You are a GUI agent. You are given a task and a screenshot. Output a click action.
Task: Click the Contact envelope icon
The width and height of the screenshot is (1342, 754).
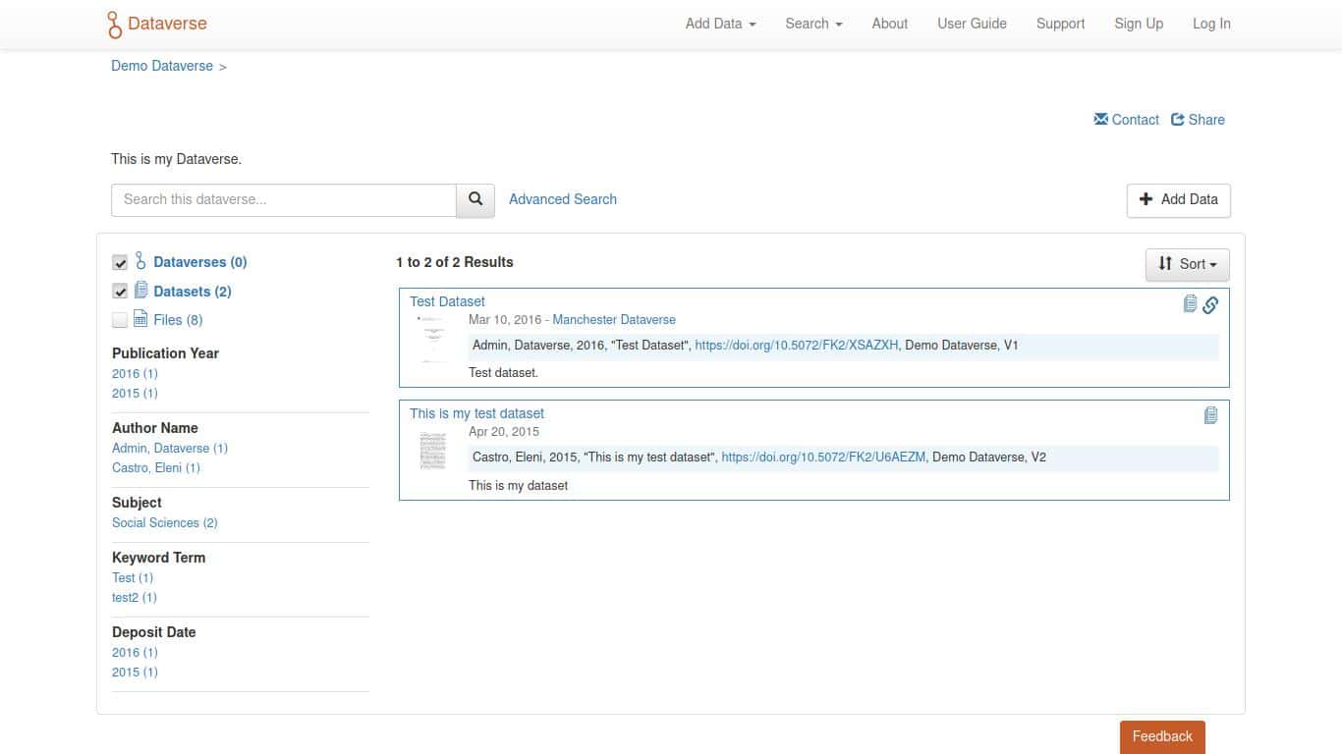coord(1100,120)
